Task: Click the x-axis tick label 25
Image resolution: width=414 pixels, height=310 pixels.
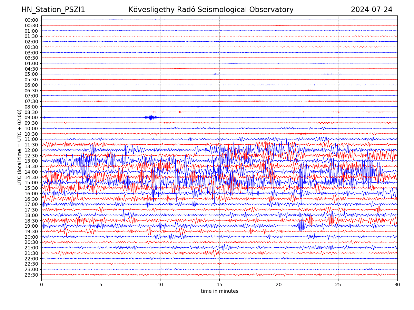Action: coord(338,285)
